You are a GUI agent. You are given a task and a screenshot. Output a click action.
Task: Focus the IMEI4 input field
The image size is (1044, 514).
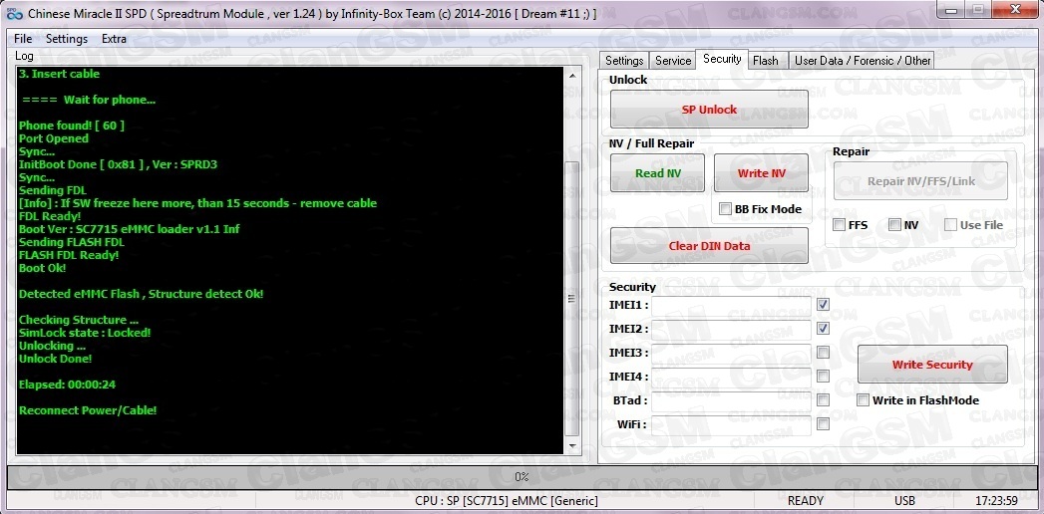[731, 379]
